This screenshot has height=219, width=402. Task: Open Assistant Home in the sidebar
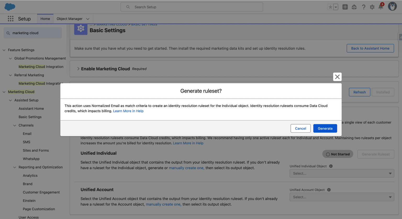(31, 109)
